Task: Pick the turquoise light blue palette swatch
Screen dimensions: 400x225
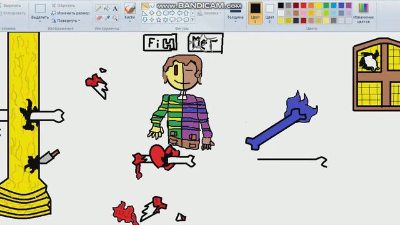Action: click(x=334, y=13)
